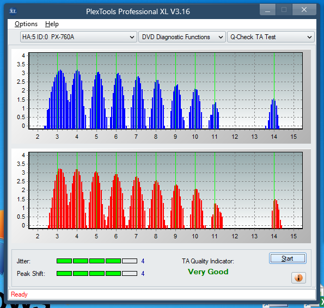Click the Very Good quality result text

208,272
